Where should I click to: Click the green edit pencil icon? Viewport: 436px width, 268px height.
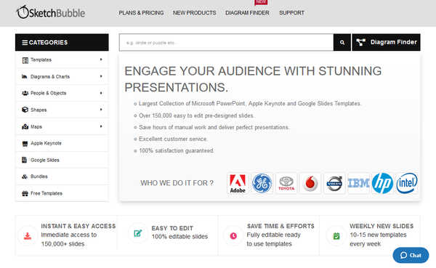coord(138,233)
